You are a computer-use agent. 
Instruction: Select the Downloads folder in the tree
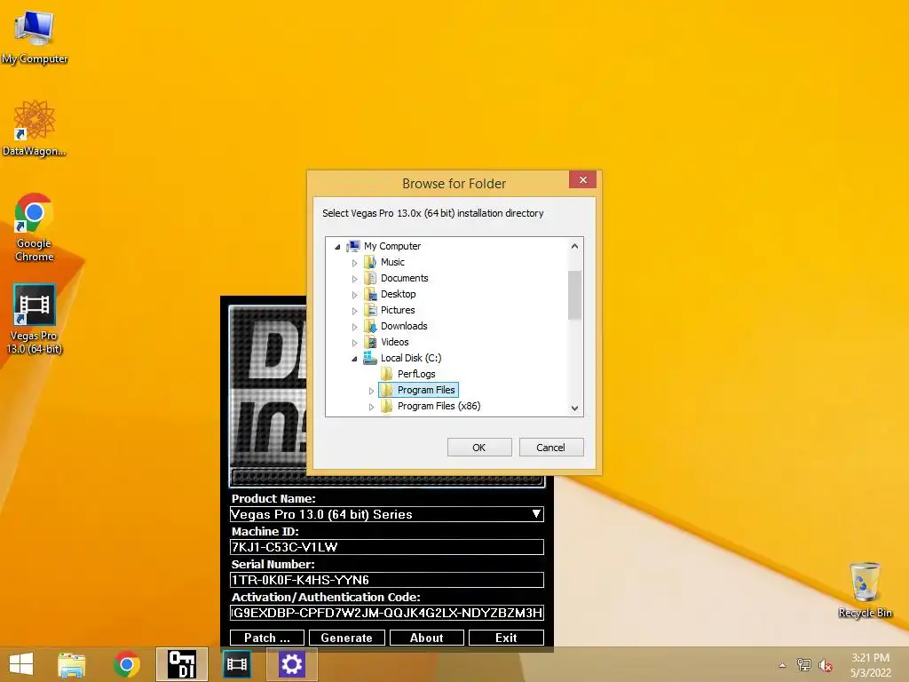click(404, 326)
